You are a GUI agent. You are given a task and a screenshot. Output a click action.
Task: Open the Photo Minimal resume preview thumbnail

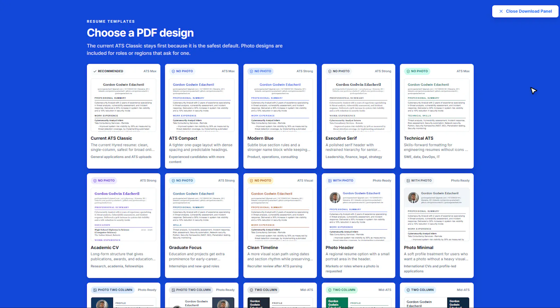click(x=436, y=214)
